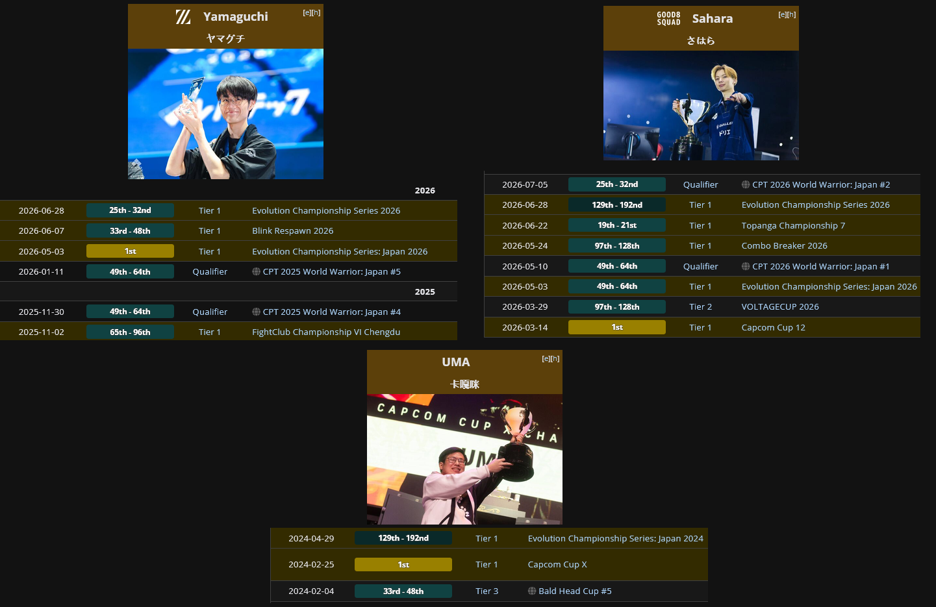The height and width of the screenshot is (607, 936).
Task: Click the Good 8 Squad logo beside Sahara
Action: pyautogui.click(x=668, y=19)
